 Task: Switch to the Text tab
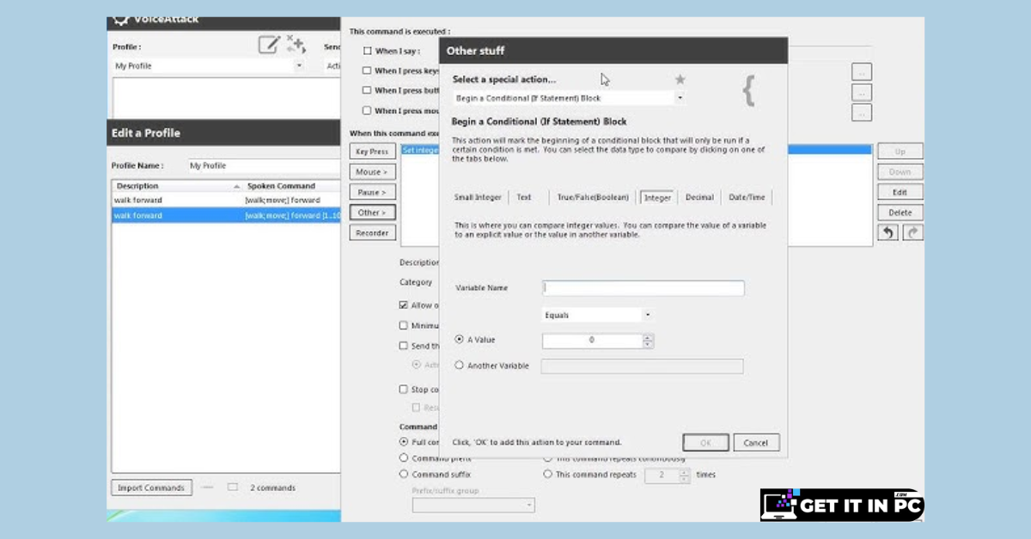[x=524, y=197]
